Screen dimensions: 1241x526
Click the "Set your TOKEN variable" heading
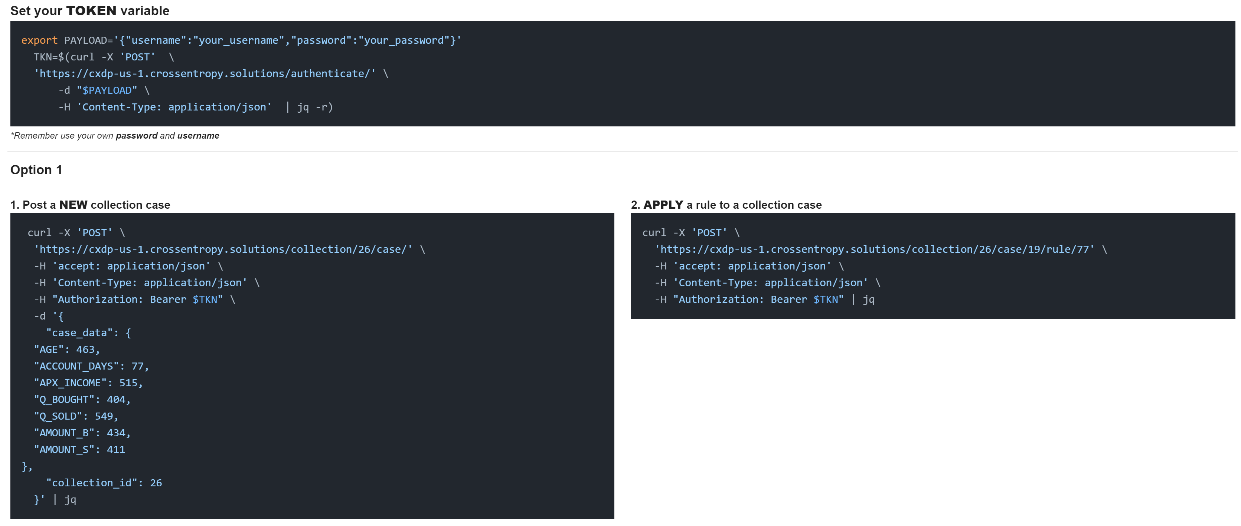coord(89,11)
